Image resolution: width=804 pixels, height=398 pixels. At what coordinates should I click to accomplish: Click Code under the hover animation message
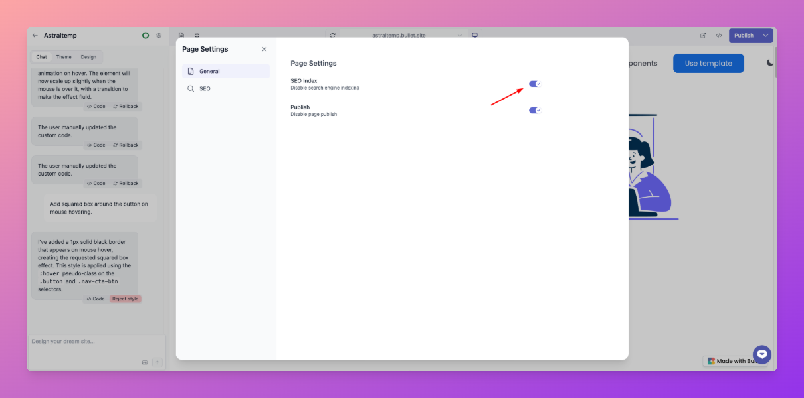click(96, 106)
